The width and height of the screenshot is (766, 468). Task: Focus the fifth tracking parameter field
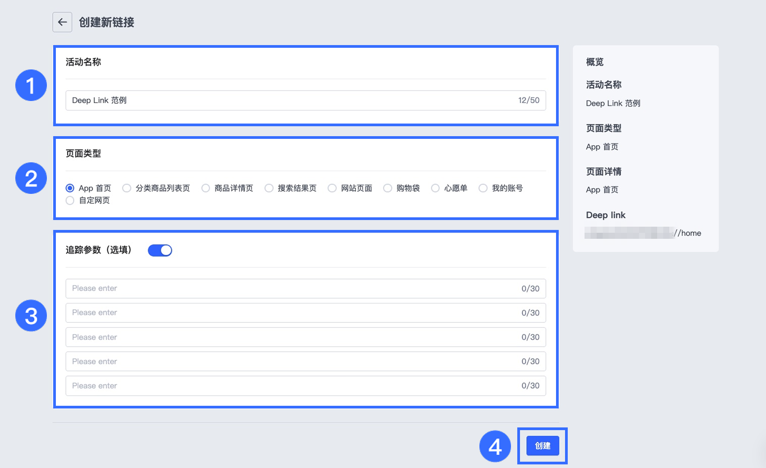coord(305,386)
